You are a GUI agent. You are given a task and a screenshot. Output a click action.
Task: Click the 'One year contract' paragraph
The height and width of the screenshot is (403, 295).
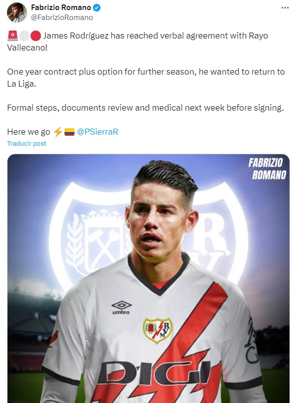tap(146, 78)
